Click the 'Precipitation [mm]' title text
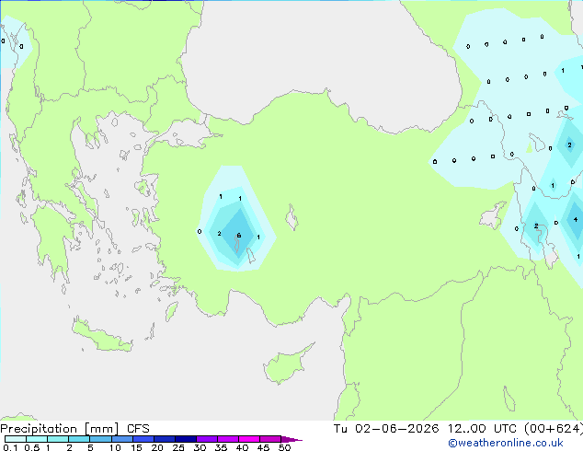 60,429
